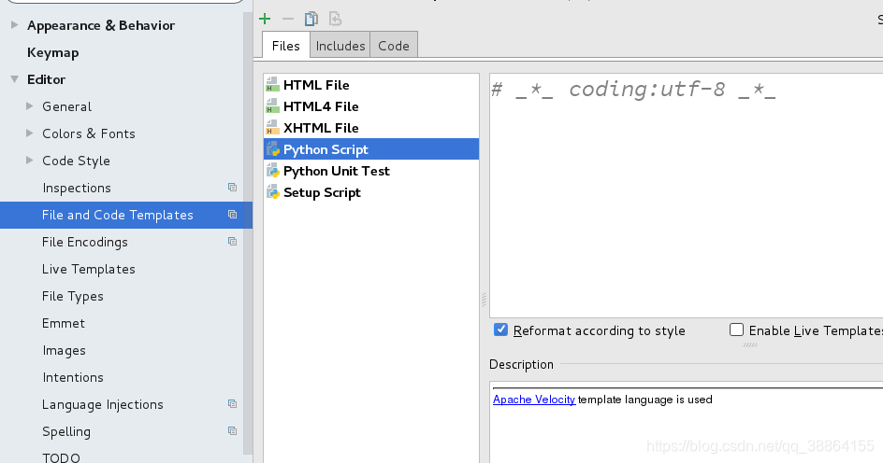This screenshot has width=883, height=463.
Task: Click project-level icon beside Inspections
Action: click(x=232, y=187)
